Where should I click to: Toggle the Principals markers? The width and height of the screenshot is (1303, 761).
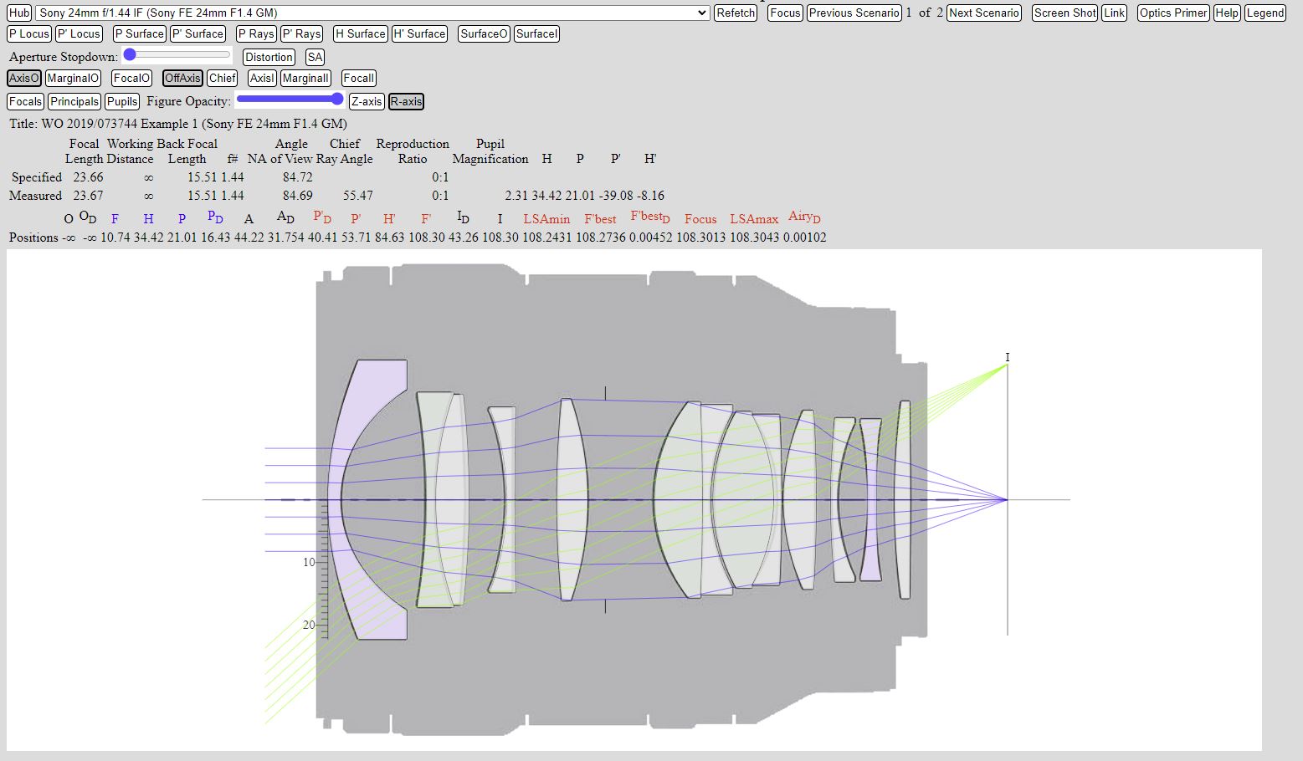pyautogui.click(x=74, y=101)
